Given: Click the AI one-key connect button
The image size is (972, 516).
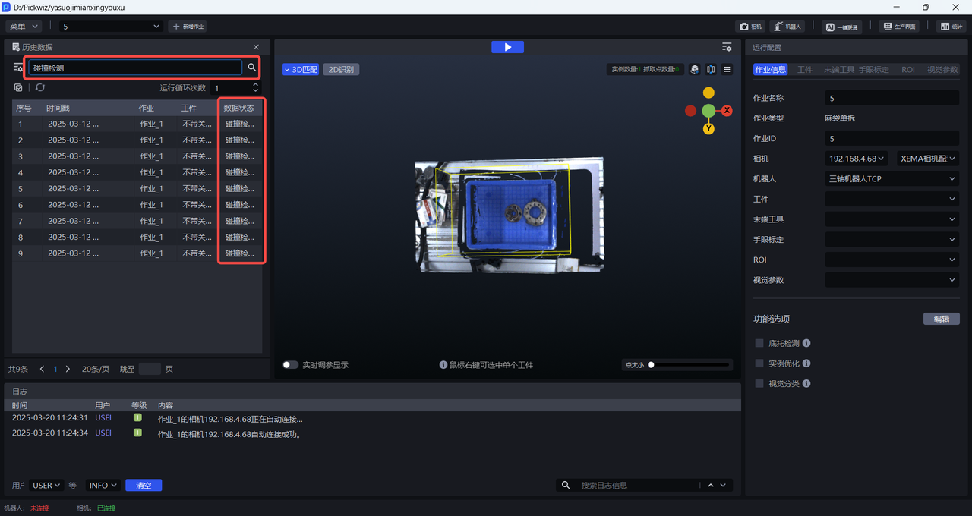Looking at the screenshot, I should click(841, 27).
